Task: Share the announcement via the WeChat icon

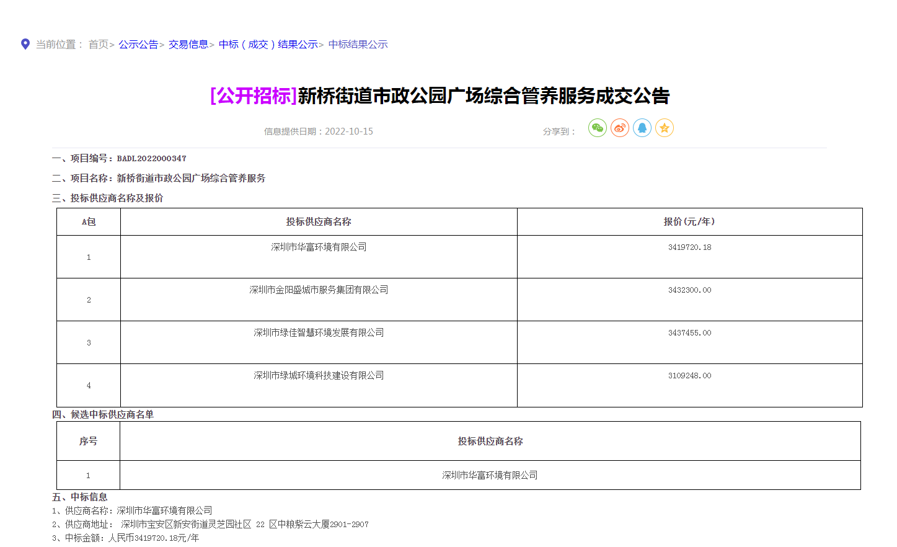Action: coord(597,128)
